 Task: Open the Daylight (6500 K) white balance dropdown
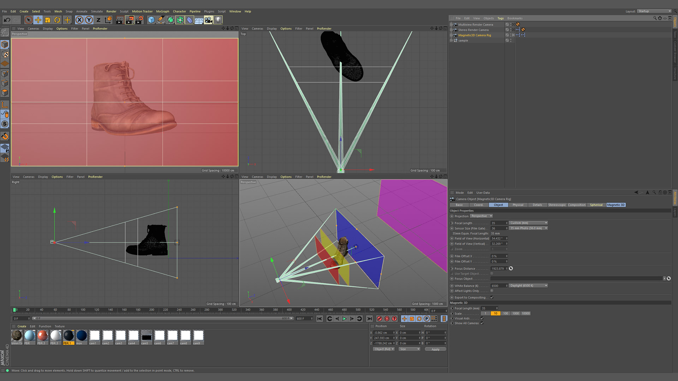529,286
